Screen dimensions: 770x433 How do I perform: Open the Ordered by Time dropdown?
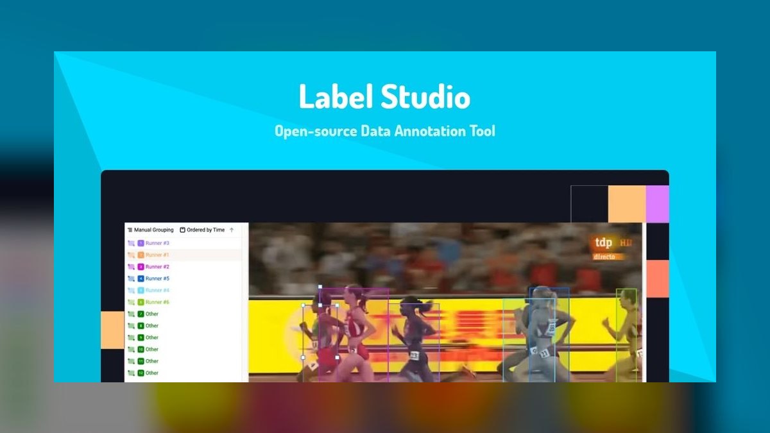tap(202, 230)
